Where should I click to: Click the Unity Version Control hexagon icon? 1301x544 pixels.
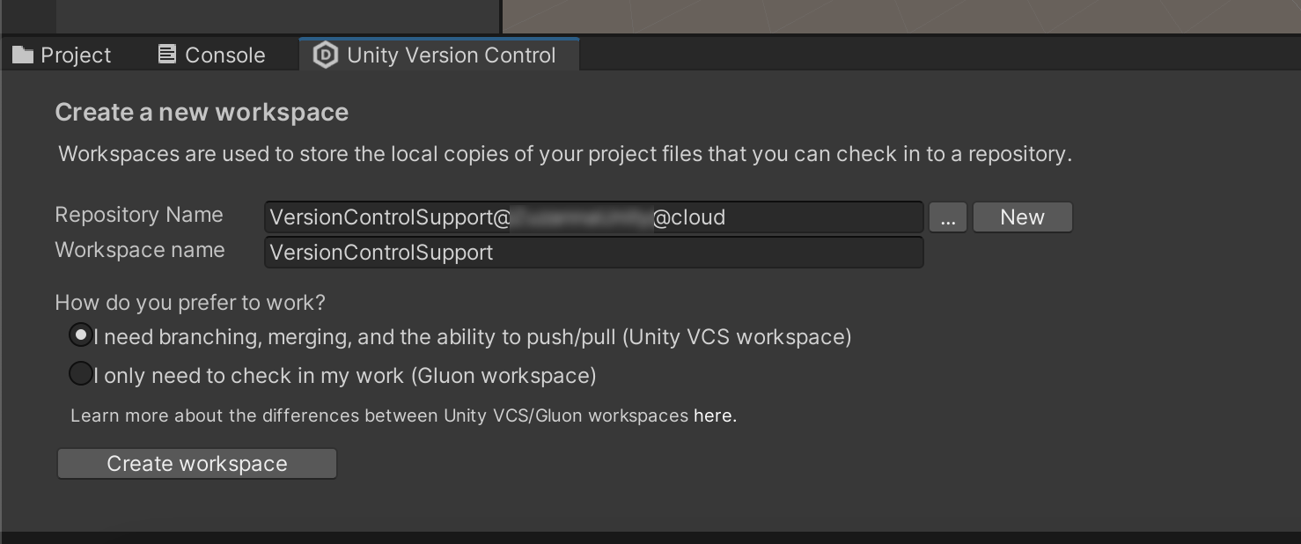click(326, 55)
